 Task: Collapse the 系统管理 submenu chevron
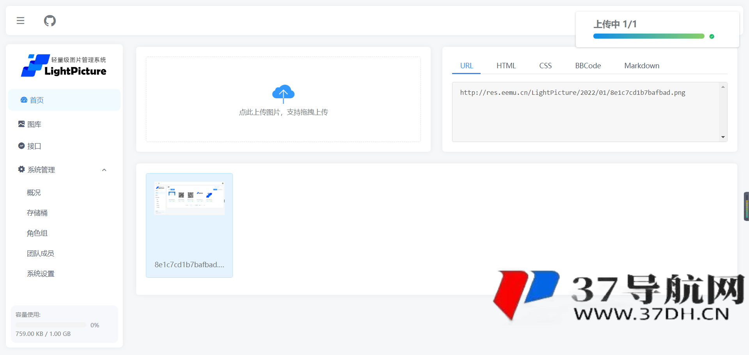104,170
